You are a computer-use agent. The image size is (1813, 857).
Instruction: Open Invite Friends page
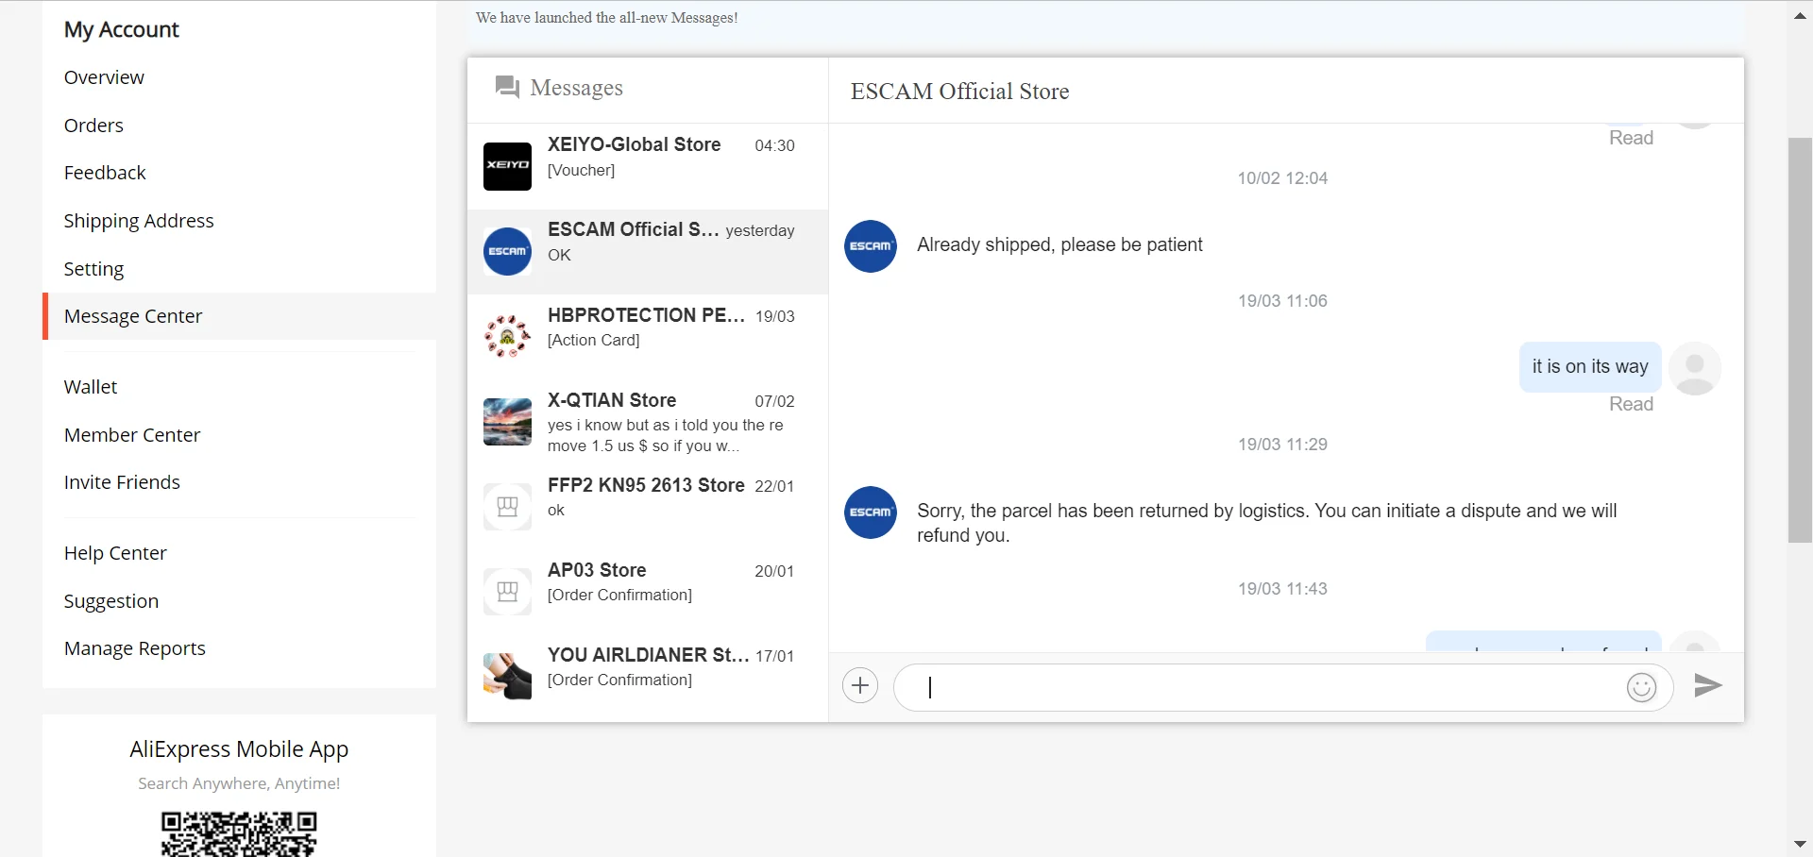122,482
